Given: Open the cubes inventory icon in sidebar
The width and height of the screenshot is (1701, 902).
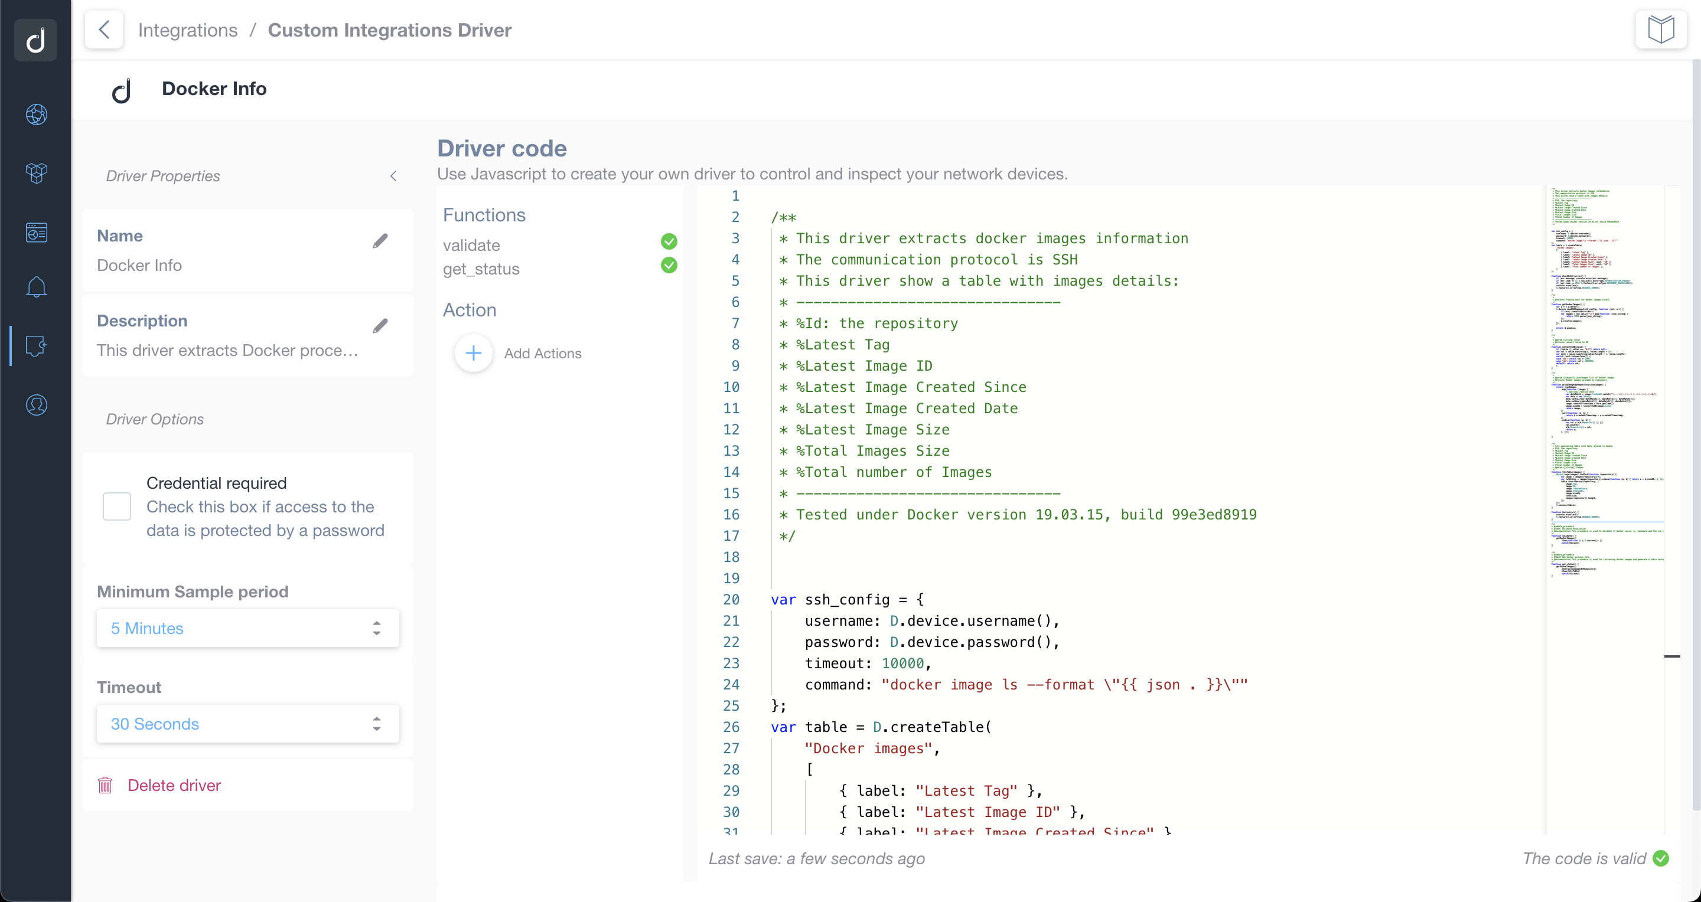Looking at the screenshot, I should 36,173.
